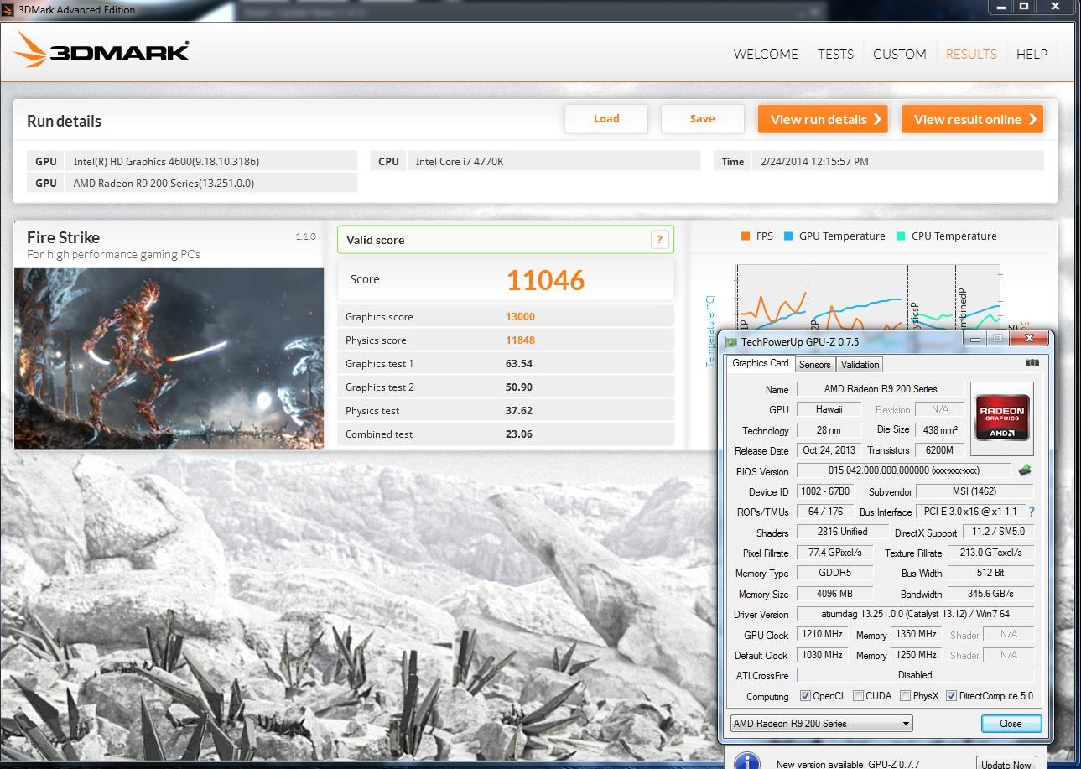Image resolution: width=1081 pixels, height=769 pixels.
Task: Click the GPU-Z screenshot camera icon
Action: (x=1032, y=363)
